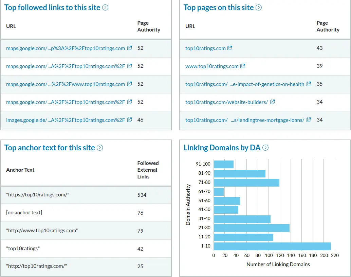Select the followed links count 76
Screen dimensions: 351x277
coord(140,213)
